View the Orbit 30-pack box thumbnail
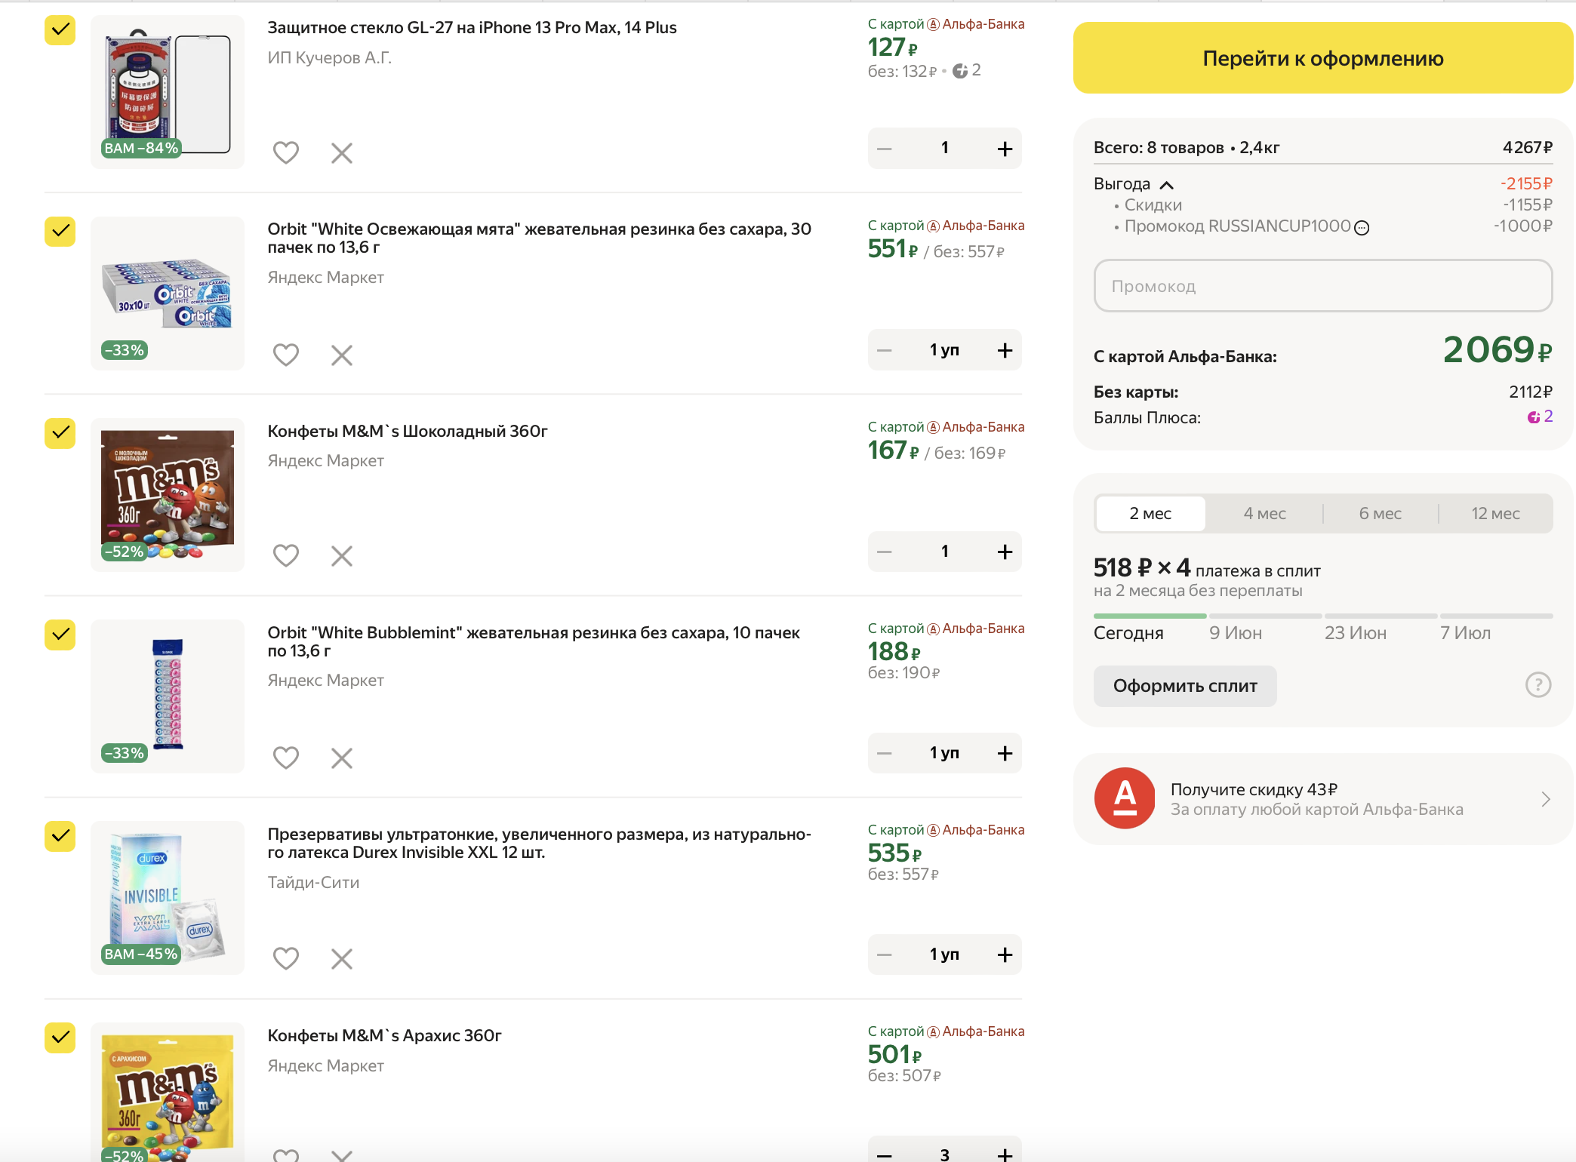Viewport: 1576px width, 1162px height. click(168, 294)
